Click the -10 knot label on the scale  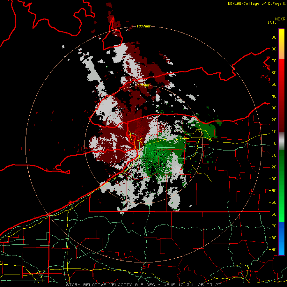[x=273, y=155]
